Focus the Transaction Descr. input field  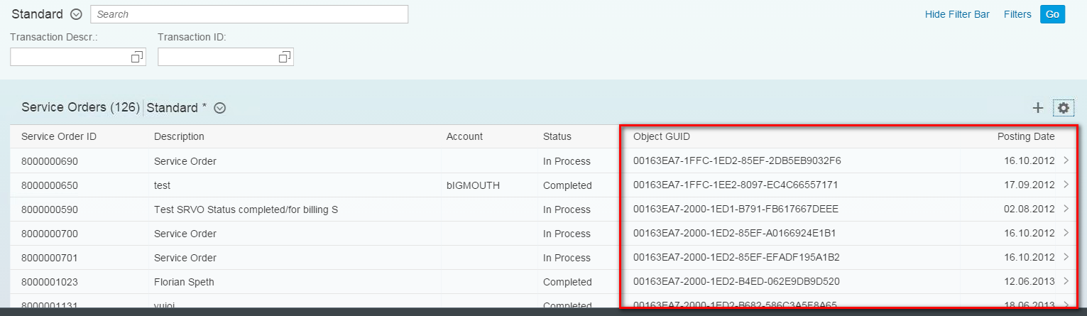(x=70, y=57)
